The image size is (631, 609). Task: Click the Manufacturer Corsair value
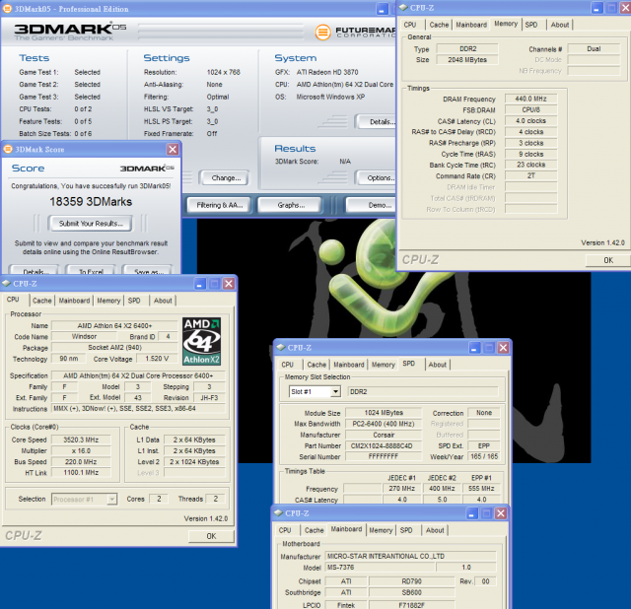pos(384,435)
